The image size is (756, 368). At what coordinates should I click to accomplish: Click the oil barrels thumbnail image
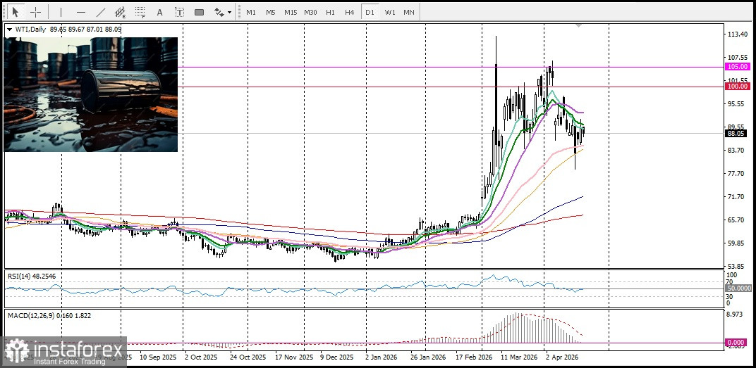point(90,94)
